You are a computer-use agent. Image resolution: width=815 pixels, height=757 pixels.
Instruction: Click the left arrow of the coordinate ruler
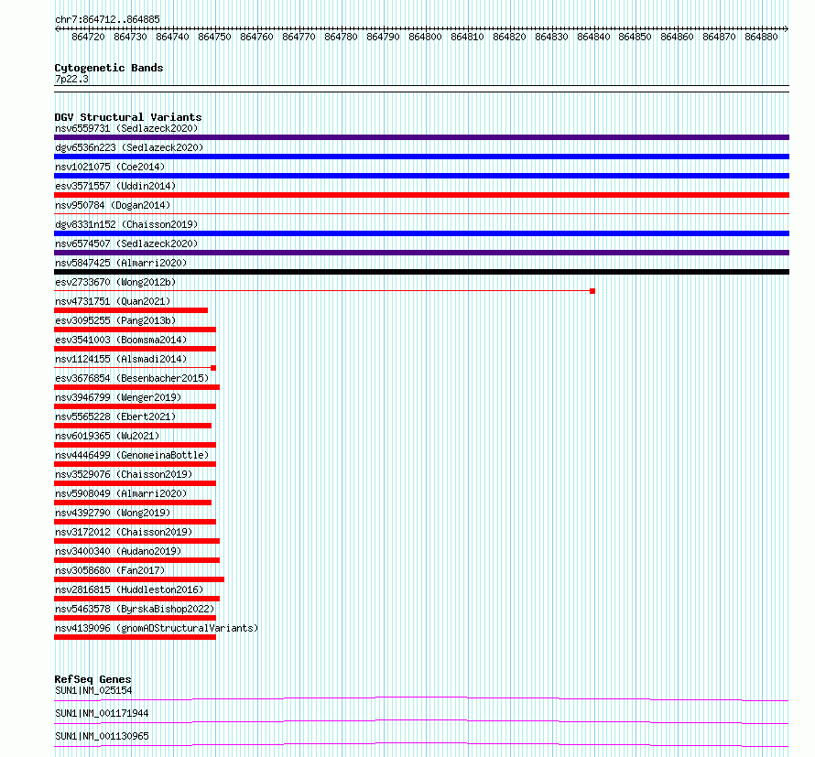[x=57, y=28]
